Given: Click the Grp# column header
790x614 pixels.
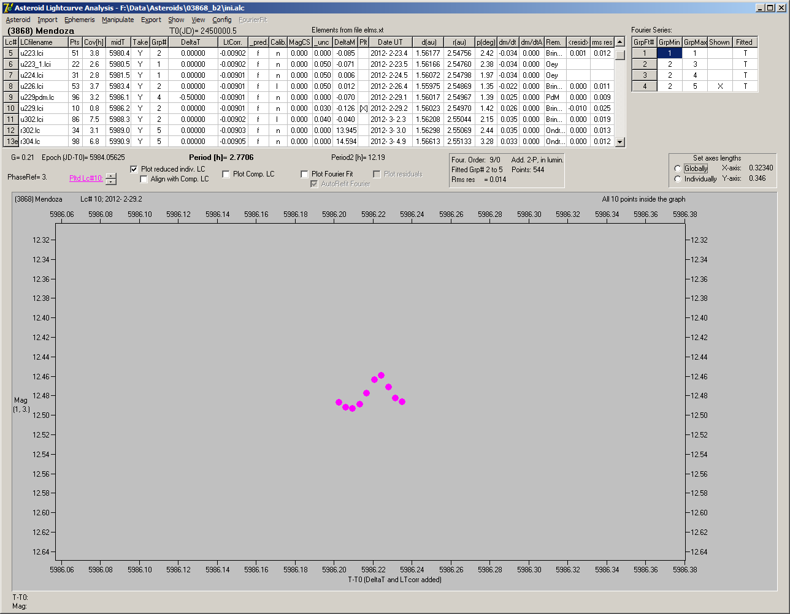Looking at the screenshot, I should point(159,42).
